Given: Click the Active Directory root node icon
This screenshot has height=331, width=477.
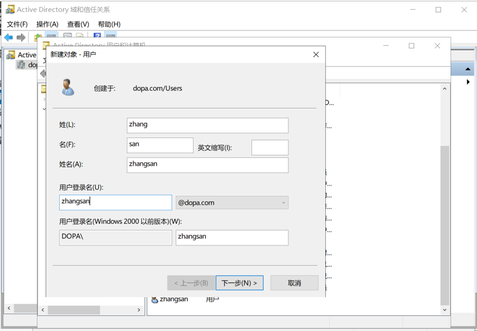Looking at the screenshot, I should pos(11,55).
